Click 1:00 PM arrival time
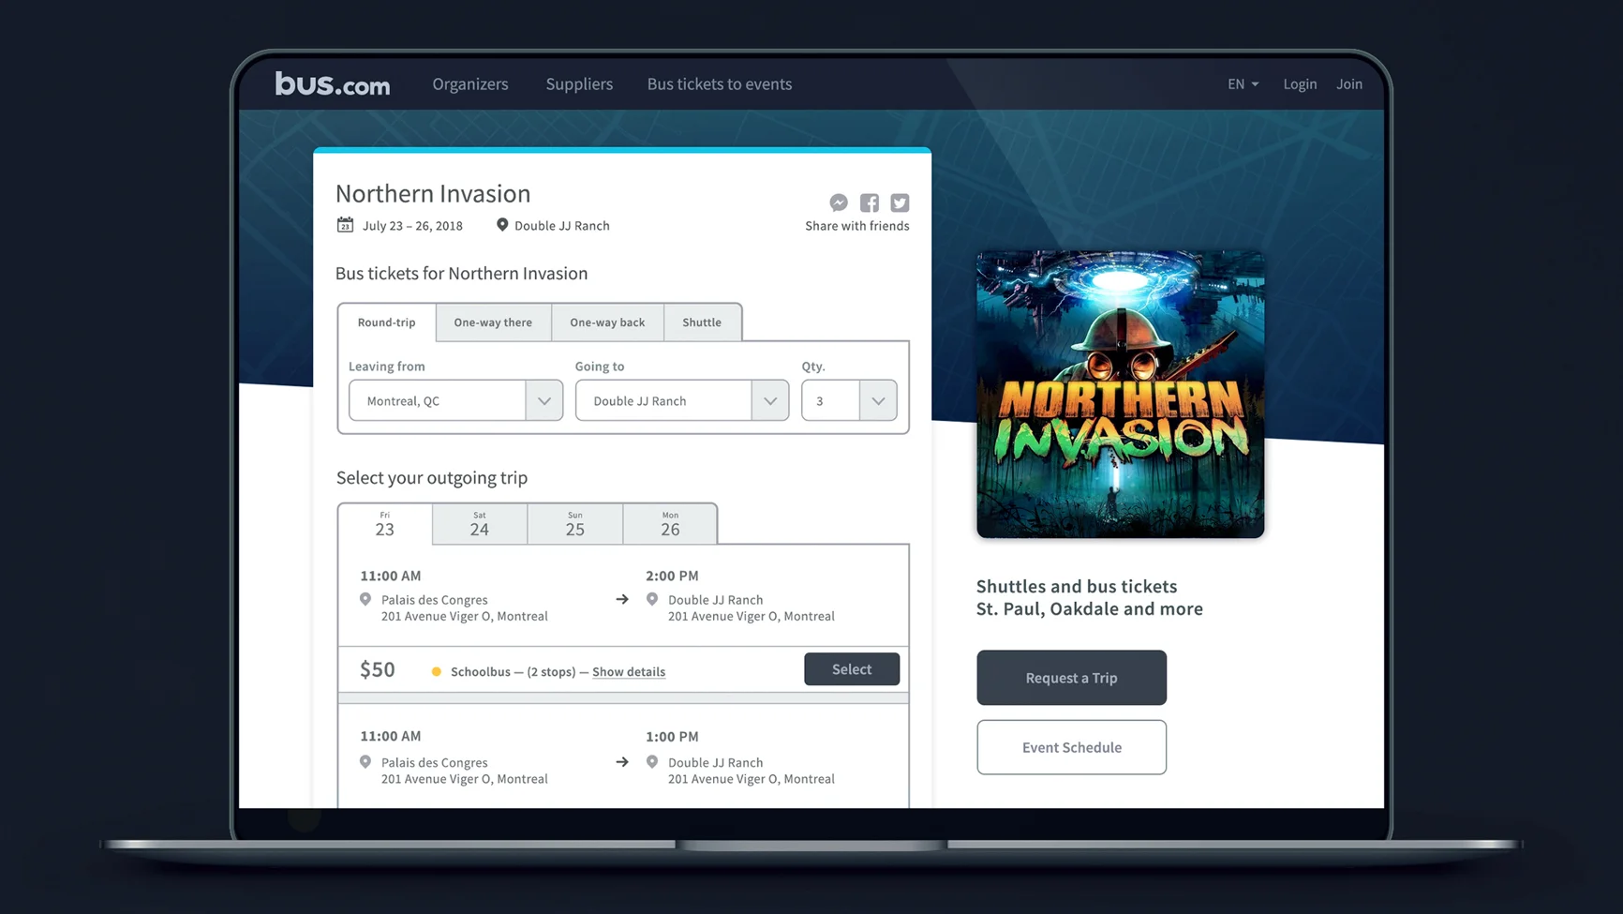 pyautogui.click(x=672, y=737)
